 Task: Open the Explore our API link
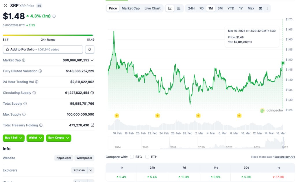[284, 157]
